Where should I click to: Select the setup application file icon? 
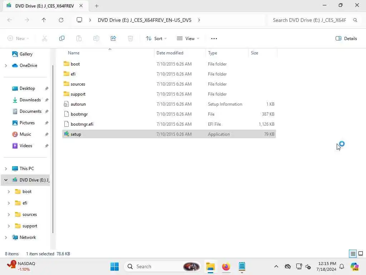click(x=66, y=134)
